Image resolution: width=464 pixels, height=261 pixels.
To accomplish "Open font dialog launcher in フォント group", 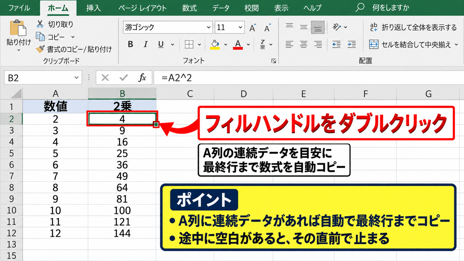I will pos(274,61).
